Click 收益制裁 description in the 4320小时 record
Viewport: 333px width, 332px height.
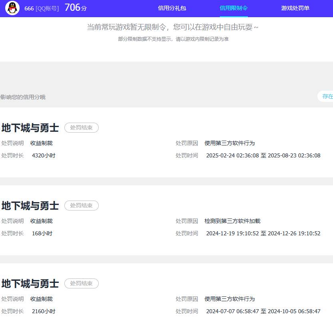point(42,143)
